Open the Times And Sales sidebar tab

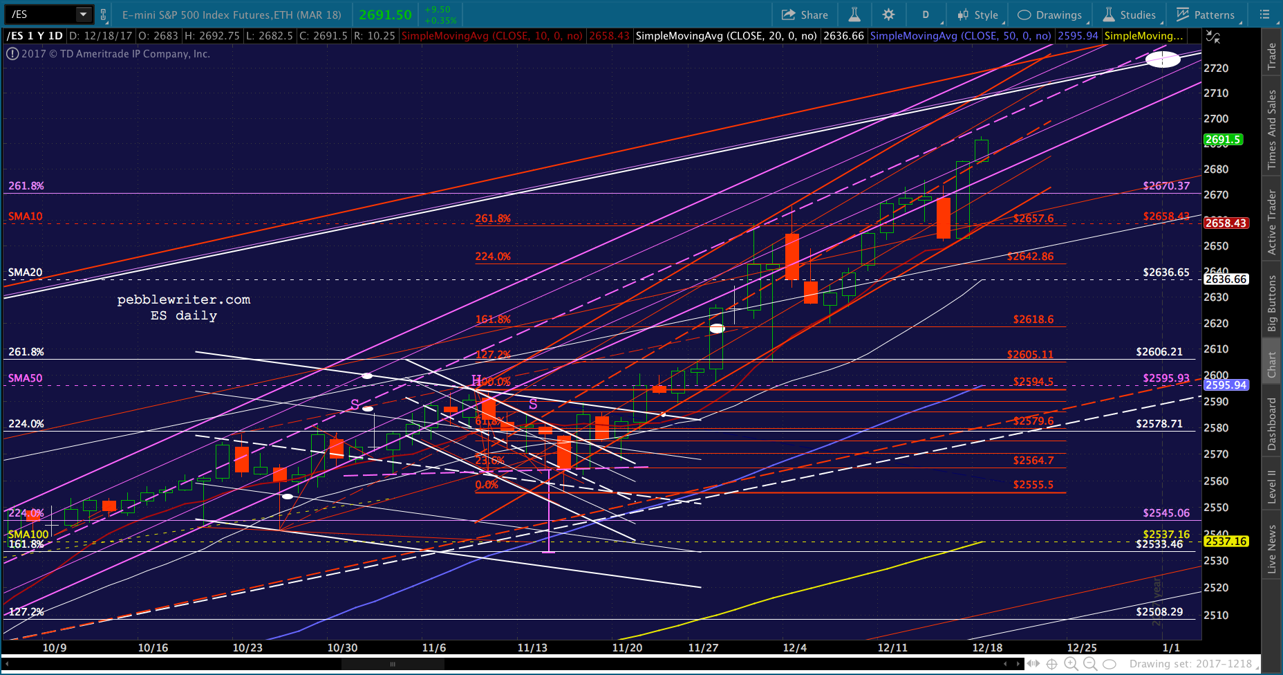(1271, 129)
